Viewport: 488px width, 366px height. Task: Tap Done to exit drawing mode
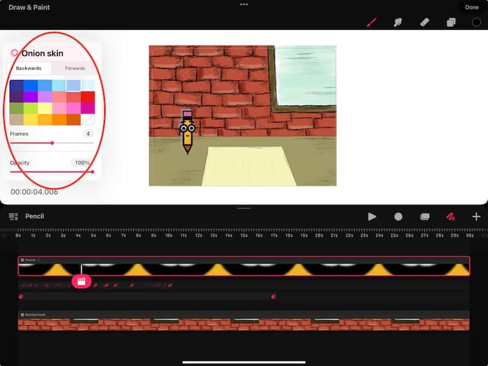click(x=472, y=7)
